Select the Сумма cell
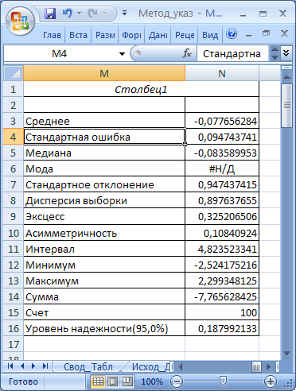The image size is (296, 391). [x=104, y=296]
